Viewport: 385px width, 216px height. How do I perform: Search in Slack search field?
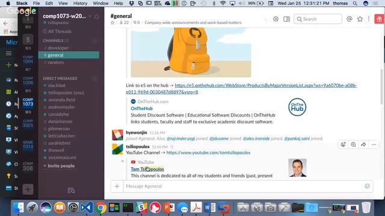coord(318,19)
